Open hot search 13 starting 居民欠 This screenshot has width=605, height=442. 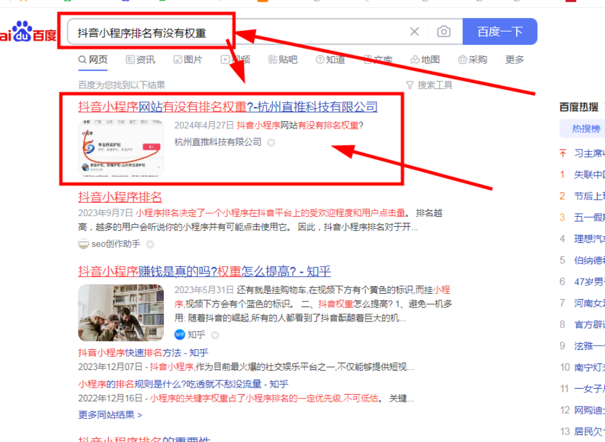(589, 431)
